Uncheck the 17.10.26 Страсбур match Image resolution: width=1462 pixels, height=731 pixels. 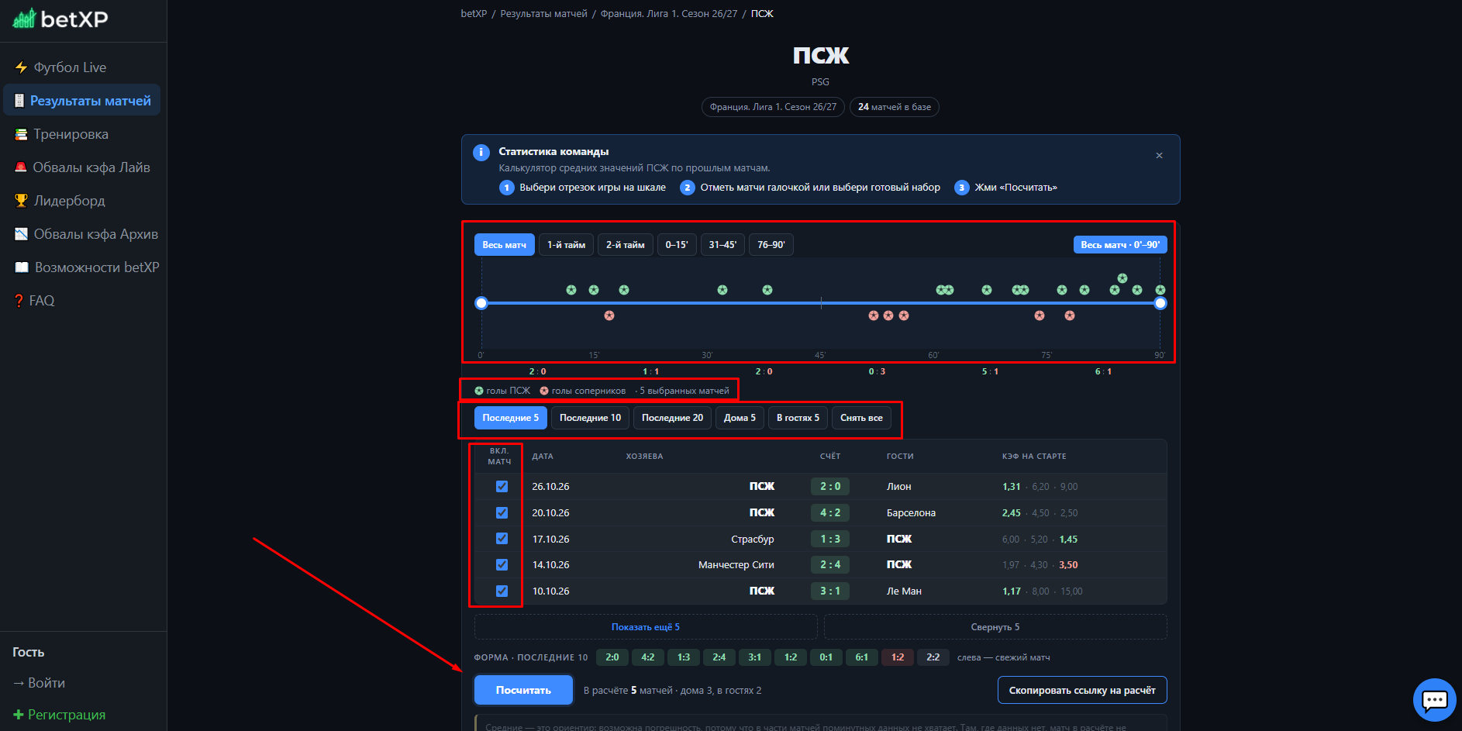coord(502,539)
